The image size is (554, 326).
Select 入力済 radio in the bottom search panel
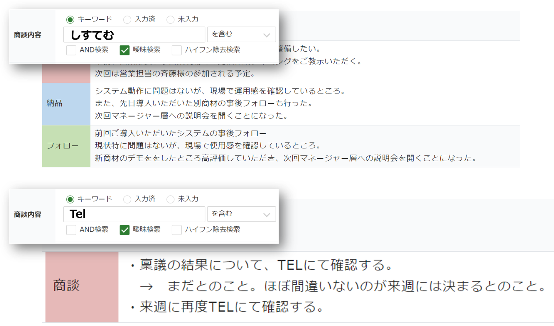(127, 199)
